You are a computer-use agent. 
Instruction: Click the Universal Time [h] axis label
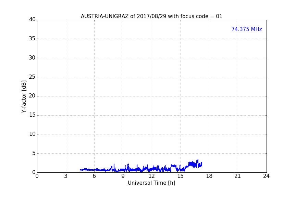(x=151, y=183)
